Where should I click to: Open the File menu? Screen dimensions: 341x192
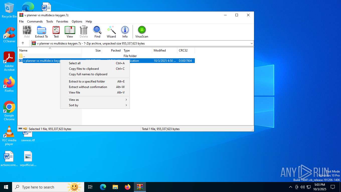click(21, 21)
